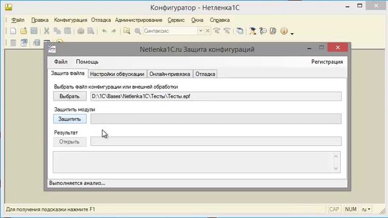Open the Справка menu

219,20
